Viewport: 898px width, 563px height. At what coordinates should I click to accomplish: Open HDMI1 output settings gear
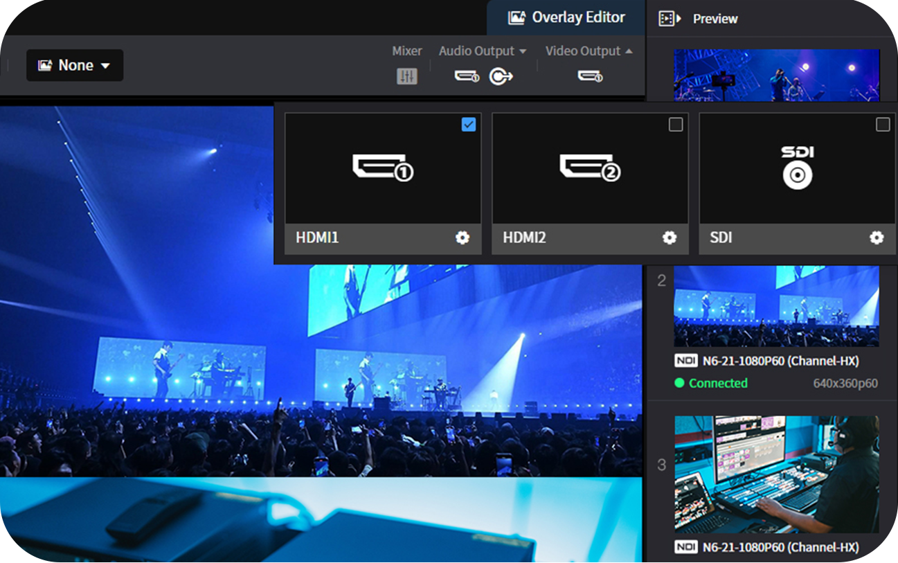point(463,238)
